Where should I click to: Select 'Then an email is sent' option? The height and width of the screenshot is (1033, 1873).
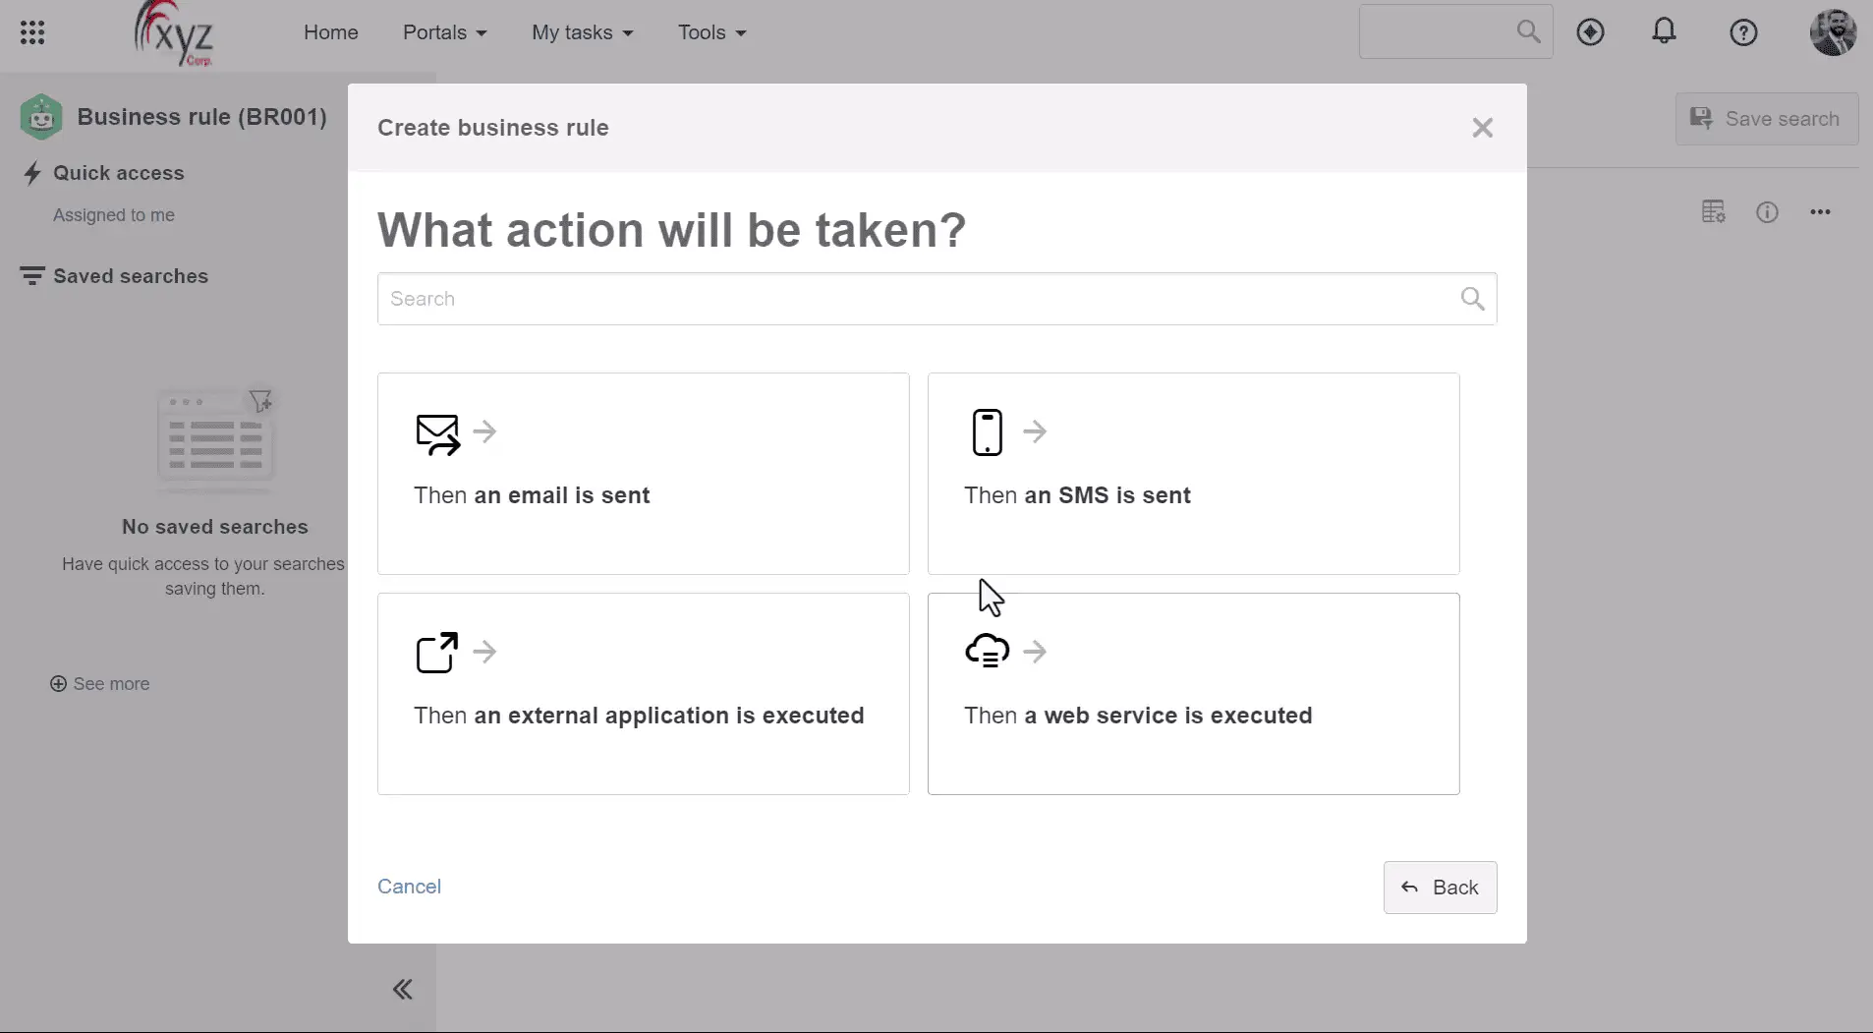(x=643, y=473)
